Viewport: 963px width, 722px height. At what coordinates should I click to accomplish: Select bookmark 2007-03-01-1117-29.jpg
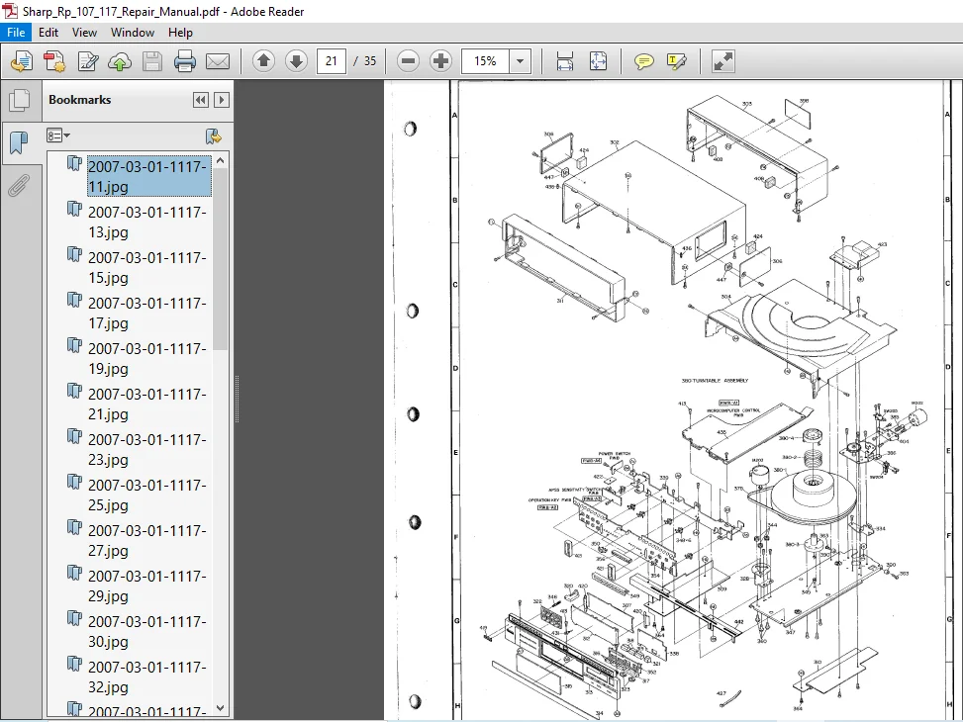(x=147, y=586)
